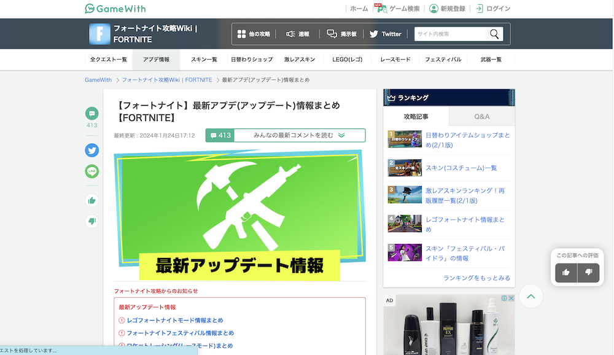Screen dimensions: 614x355
Task: Rate article thumbs-up in floating panel
Action: (566, 273)
